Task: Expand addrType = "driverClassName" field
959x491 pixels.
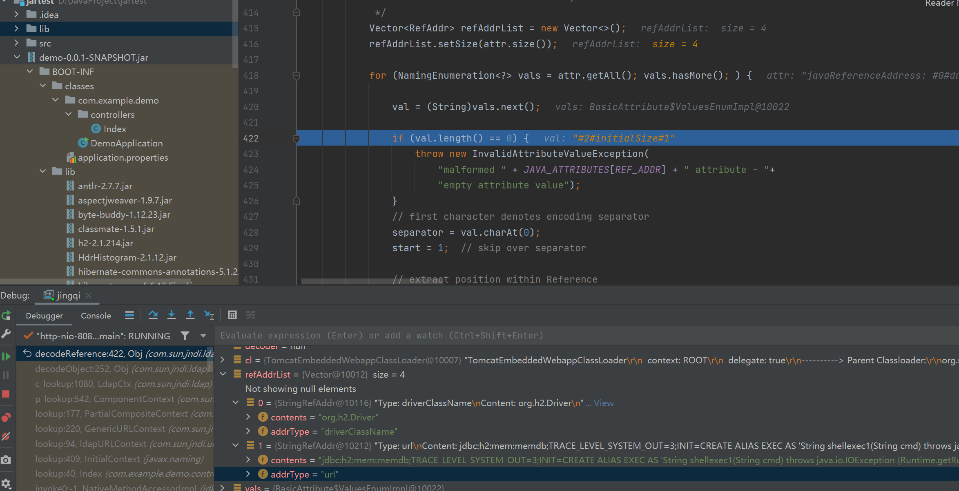Action: (248, 431)
